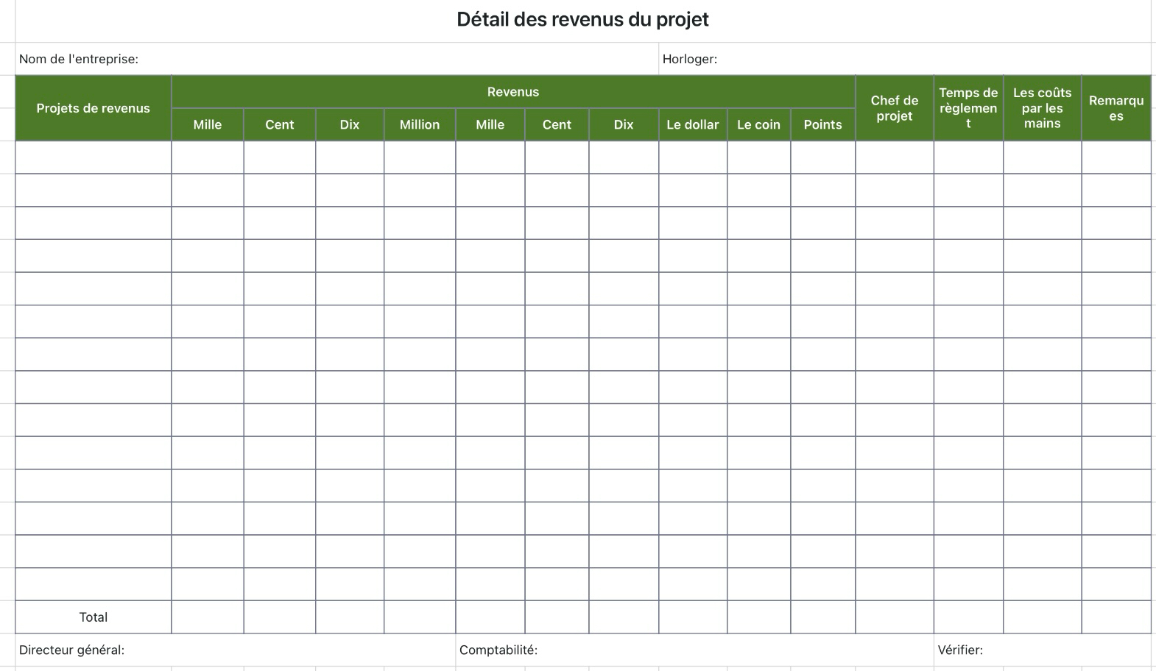The image size is (1156, 671).
Task: Click the Total row cell under Chef de projet
Action: [895, 617]
